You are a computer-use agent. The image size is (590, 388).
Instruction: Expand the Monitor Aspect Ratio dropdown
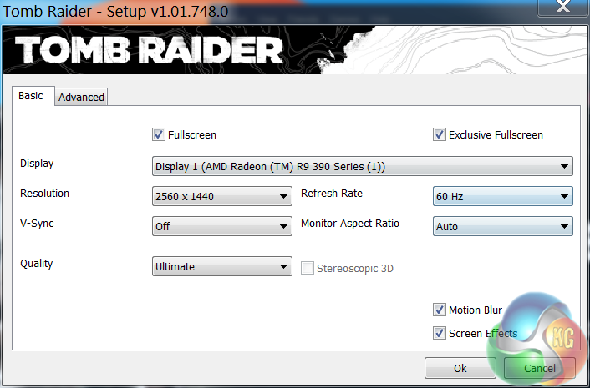(503, 226)
